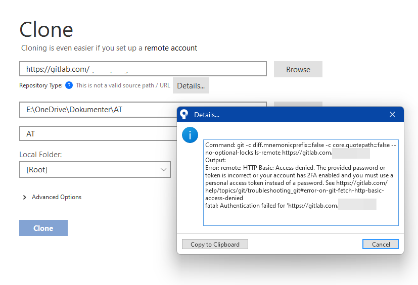Click the Clone button
Image resolution: width=418 pixels, height=285 pixels.
tap(43, 228)
